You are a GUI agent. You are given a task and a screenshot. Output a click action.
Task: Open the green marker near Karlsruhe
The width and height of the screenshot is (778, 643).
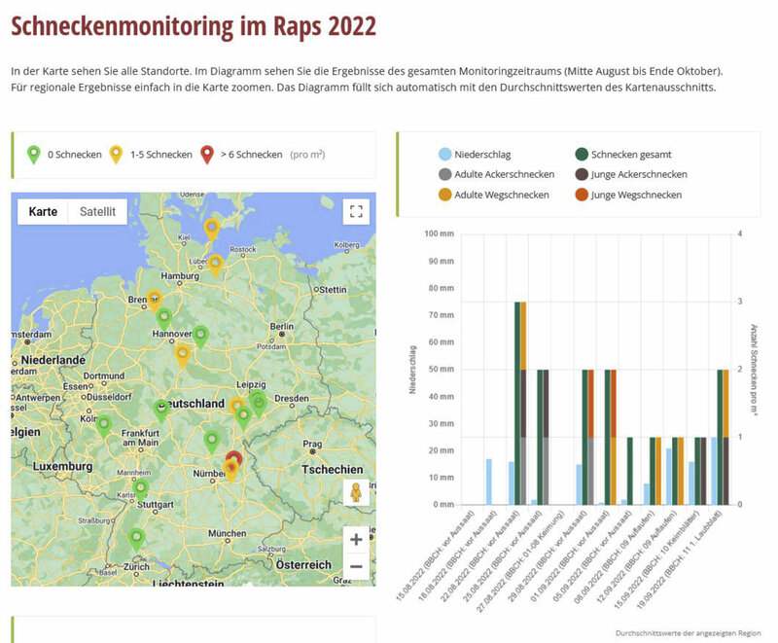pos(140,490)
